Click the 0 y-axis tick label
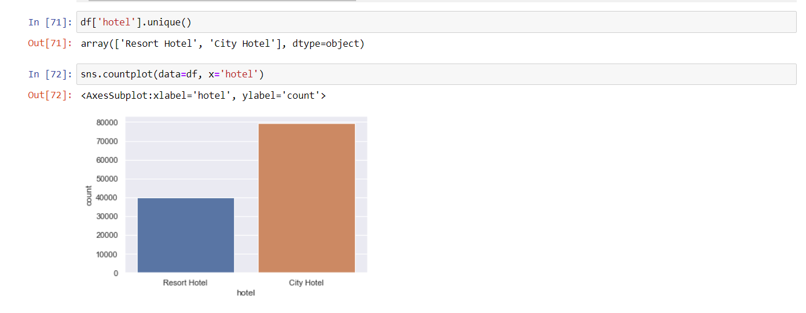The height and width of the screenshot is (313, 806). tap(116, 273)
